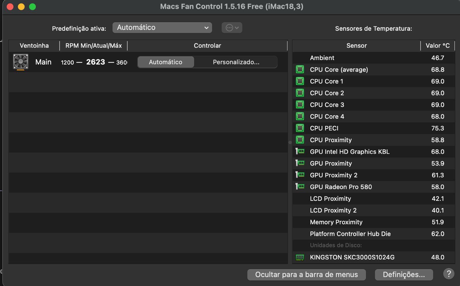Click the Ventoinha column header
460x286 pixels.
(x=34, y=46)
